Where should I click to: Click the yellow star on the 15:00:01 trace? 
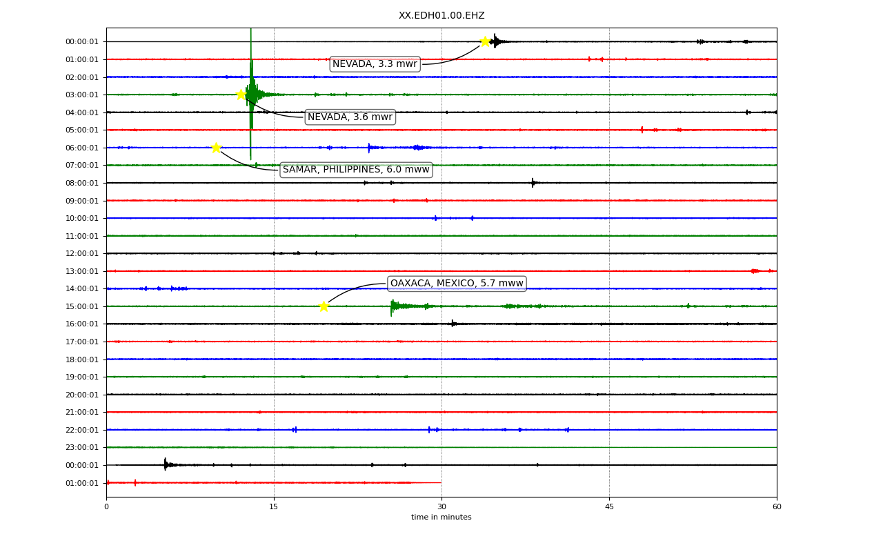[x=324, y=306]
